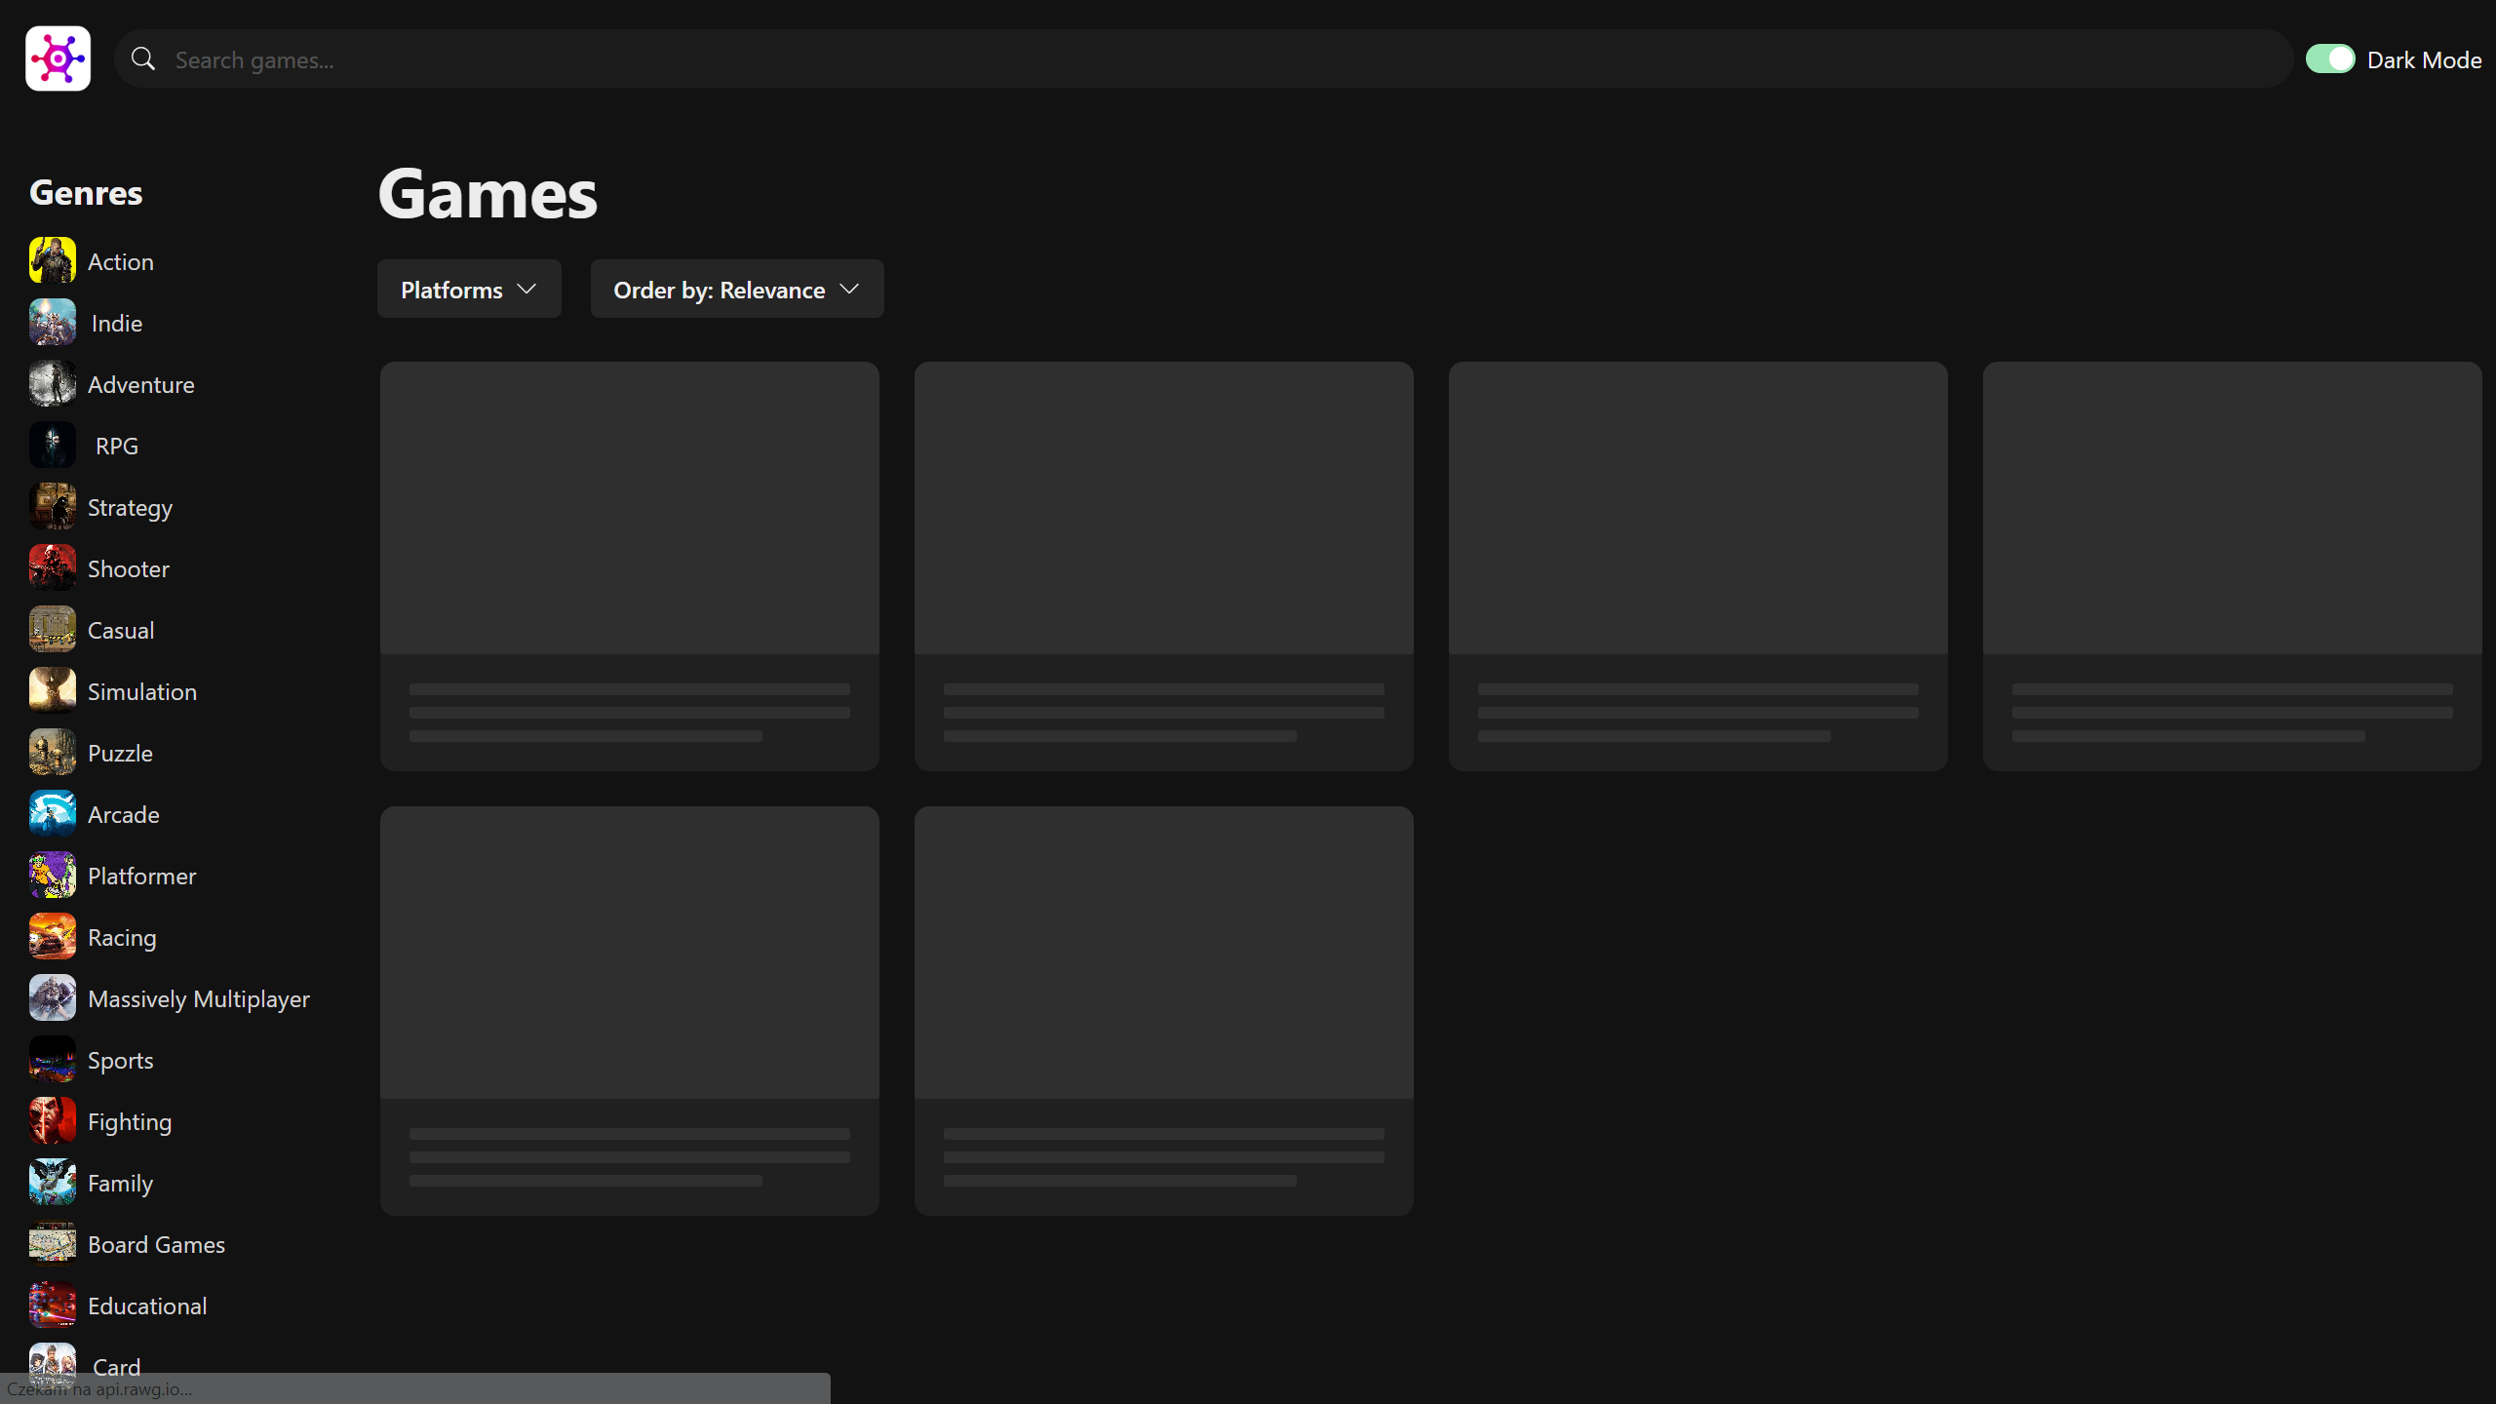Click the first loading game card
Viewport: 2496px width, 1404px height.
click(629, 565)
